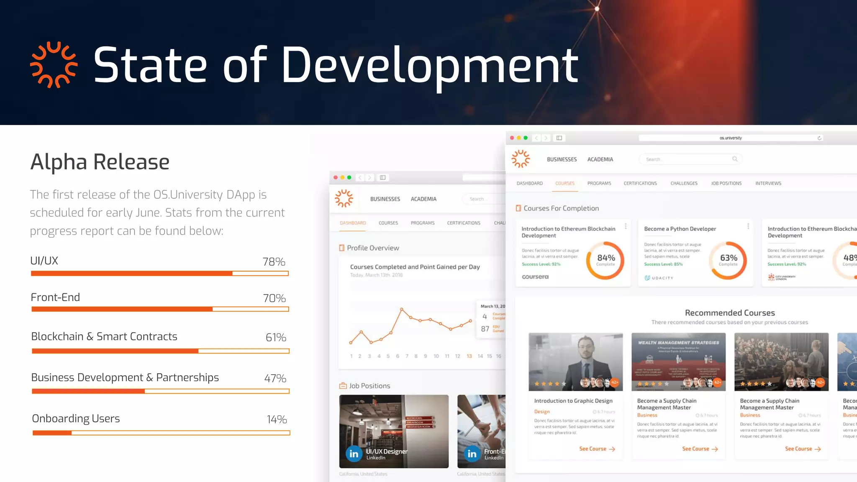The width and height of the screenshot is (857, 482).
Task: Click the Profile Overview section icon
Action: 341,248
